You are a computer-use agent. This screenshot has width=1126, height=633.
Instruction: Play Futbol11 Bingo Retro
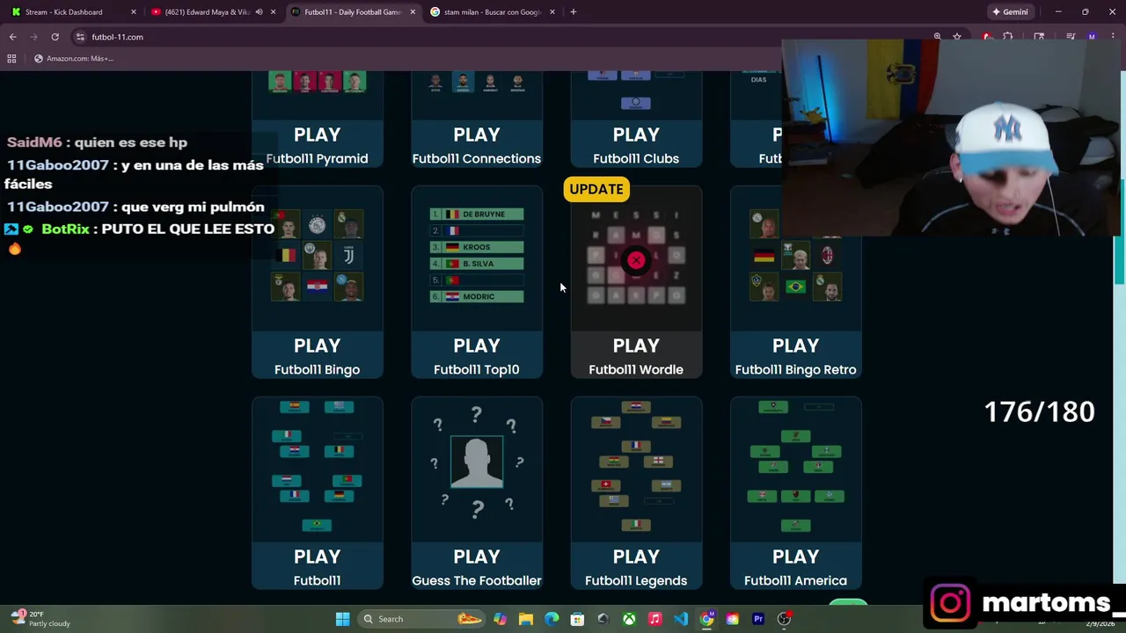(x=795, y=346)
